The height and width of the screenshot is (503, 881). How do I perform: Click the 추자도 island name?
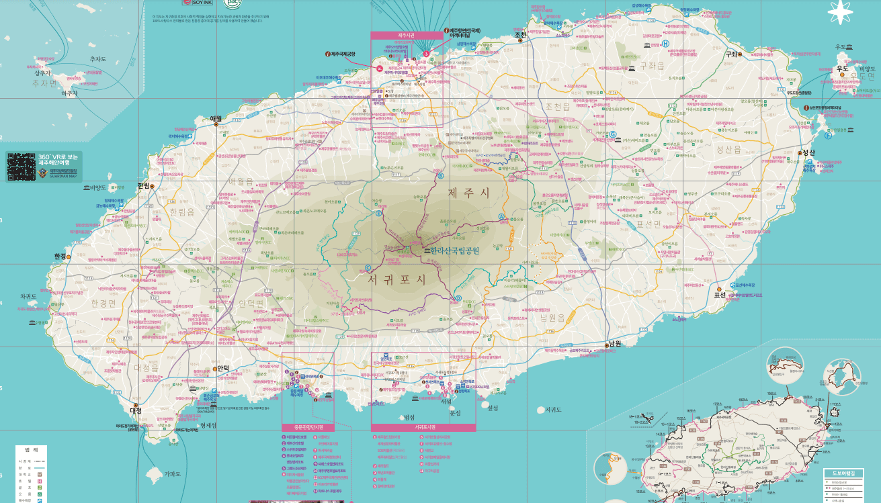[x=99, y=59]
